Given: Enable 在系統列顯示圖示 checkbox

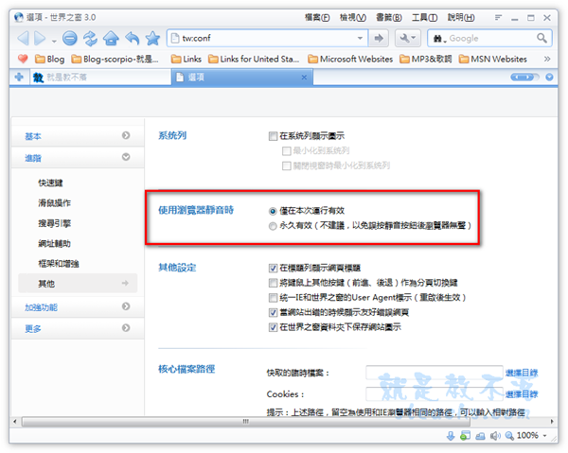Looking at the screenshot, I should click(273, 136).
